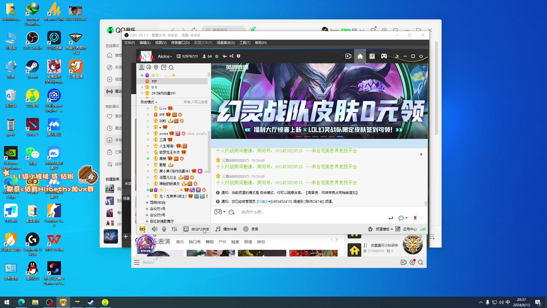
Task: Click the share channel icon
Action: 231,56
